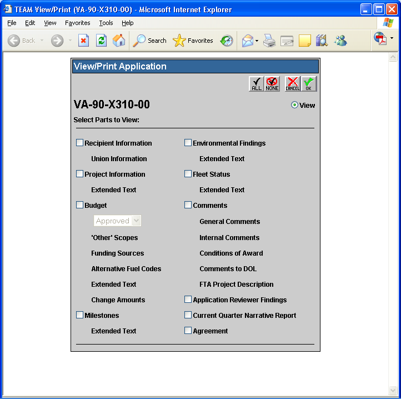Screen dimensions: 401x399
Task: Open the Favorites menu
Action: [78, 23]
